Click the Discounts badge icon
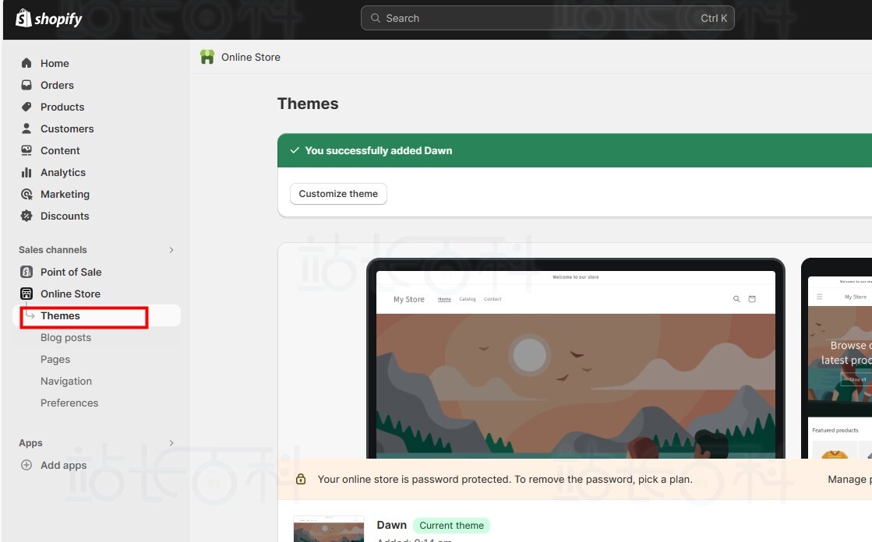Image resolution: width=872 pixels, height=542 pixels. pos(26,216)
